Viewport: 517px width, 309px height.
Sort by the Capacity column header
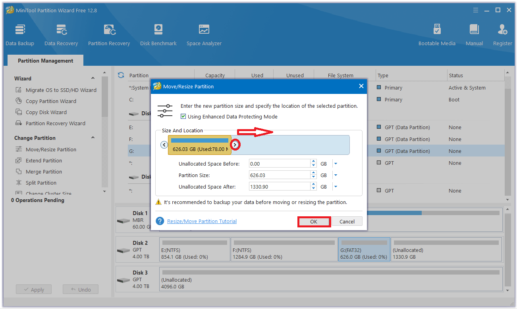click(x=215, y=75)
